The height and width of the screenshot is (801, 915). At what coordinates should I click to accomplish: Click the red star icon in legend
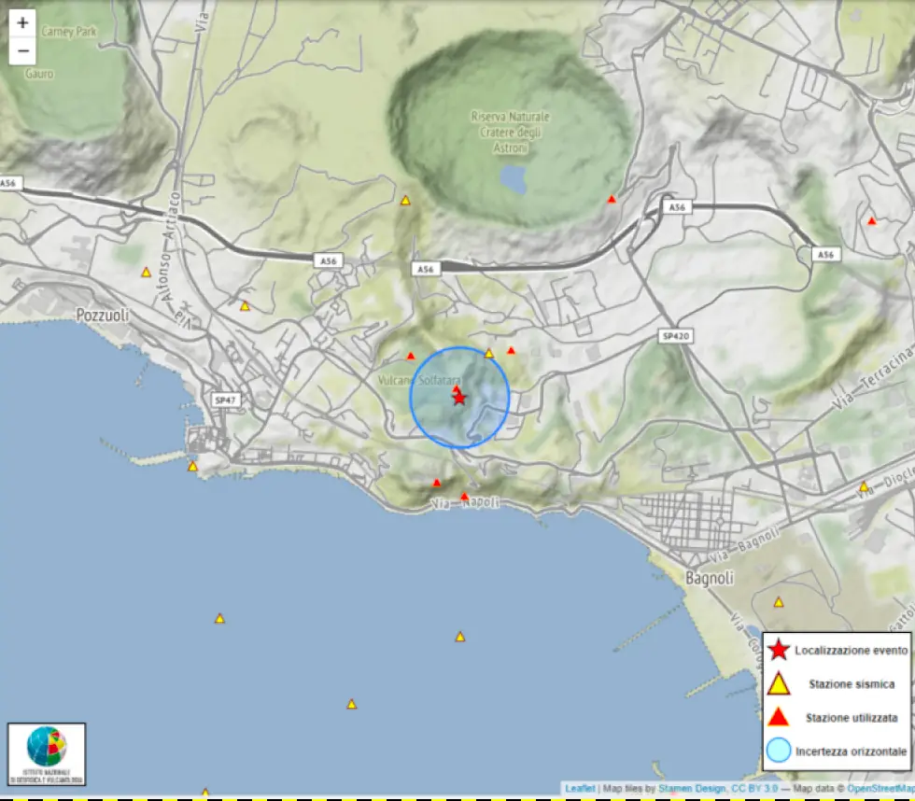[x=779, y=650]
